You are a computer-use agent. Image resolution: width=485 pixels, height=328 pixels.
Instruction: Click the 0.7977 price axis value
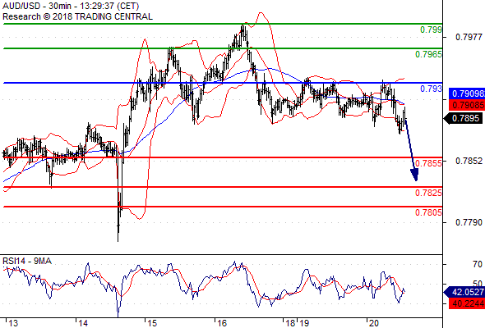tap(469, 38)
